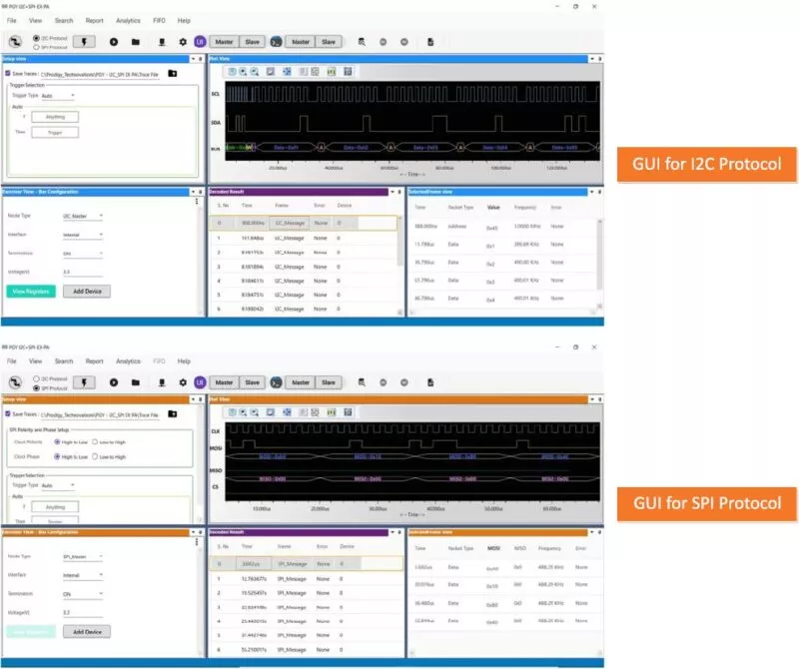Click the play/run icon in the I2C window toolbar
Image resolution: width=799 pixels, height=669 pixels.
pyautogui.click(x=114, y=42)
